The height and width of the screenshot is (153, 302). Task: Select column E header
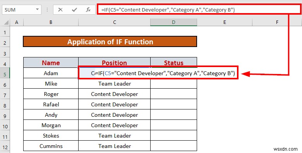pos(225,22)
